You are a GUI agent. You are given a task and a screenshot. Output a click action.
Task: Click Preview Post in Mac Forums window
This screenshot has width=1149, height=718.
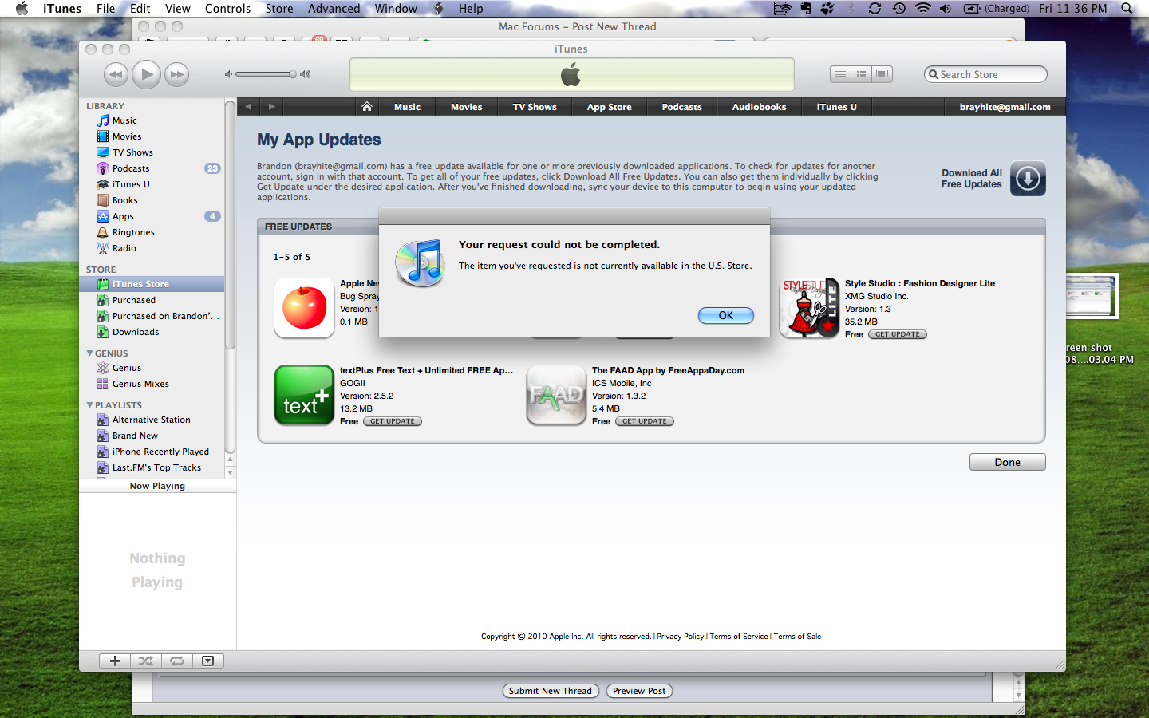pyautogui.click(x=639, y=691)
